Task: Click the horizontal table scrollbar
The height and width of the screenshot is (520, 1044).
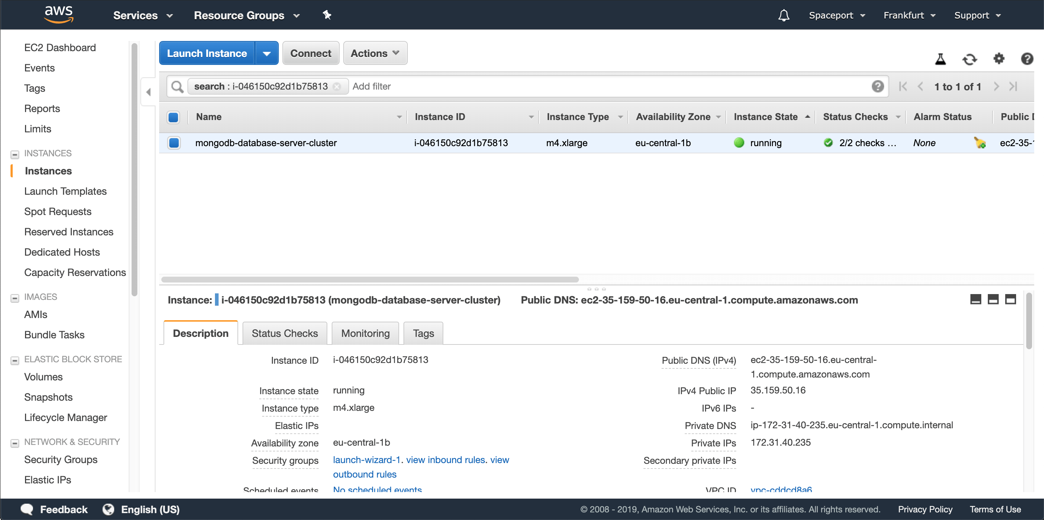Action: 370,279
